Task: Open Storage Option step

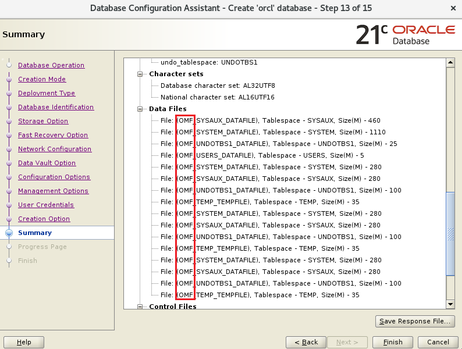Action: (43, 121)
